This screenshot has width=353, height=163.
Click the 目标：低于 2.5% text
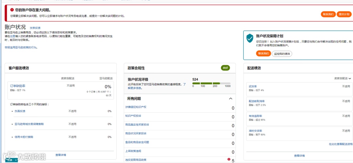point(257,105)
